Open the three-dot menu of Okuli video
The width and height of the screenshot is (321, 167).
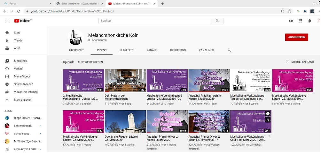click(269, 137)
